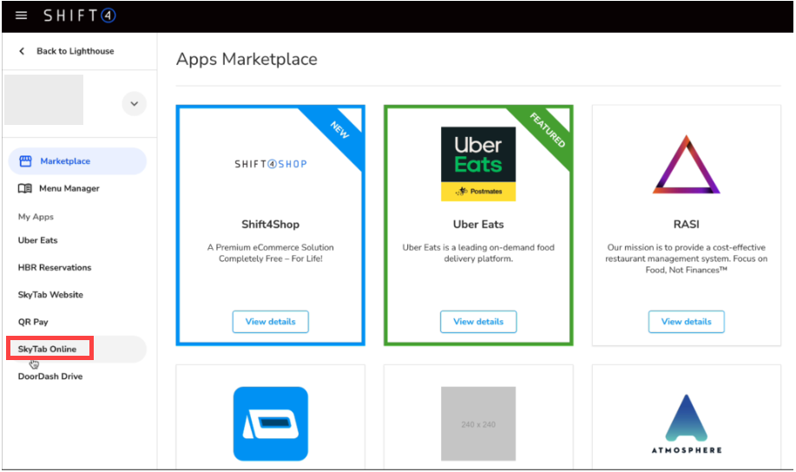Click the Menu Manager book icon
The image size is (796, 472).
[25, 188]
